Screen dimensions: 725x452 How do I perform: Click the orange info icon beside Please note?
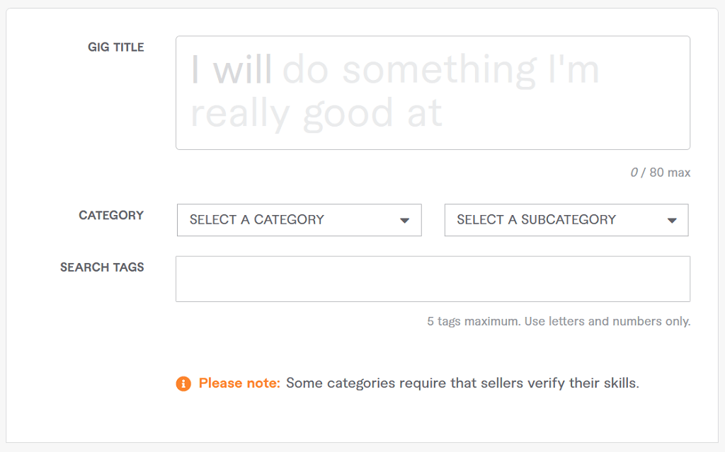[183, 384]
